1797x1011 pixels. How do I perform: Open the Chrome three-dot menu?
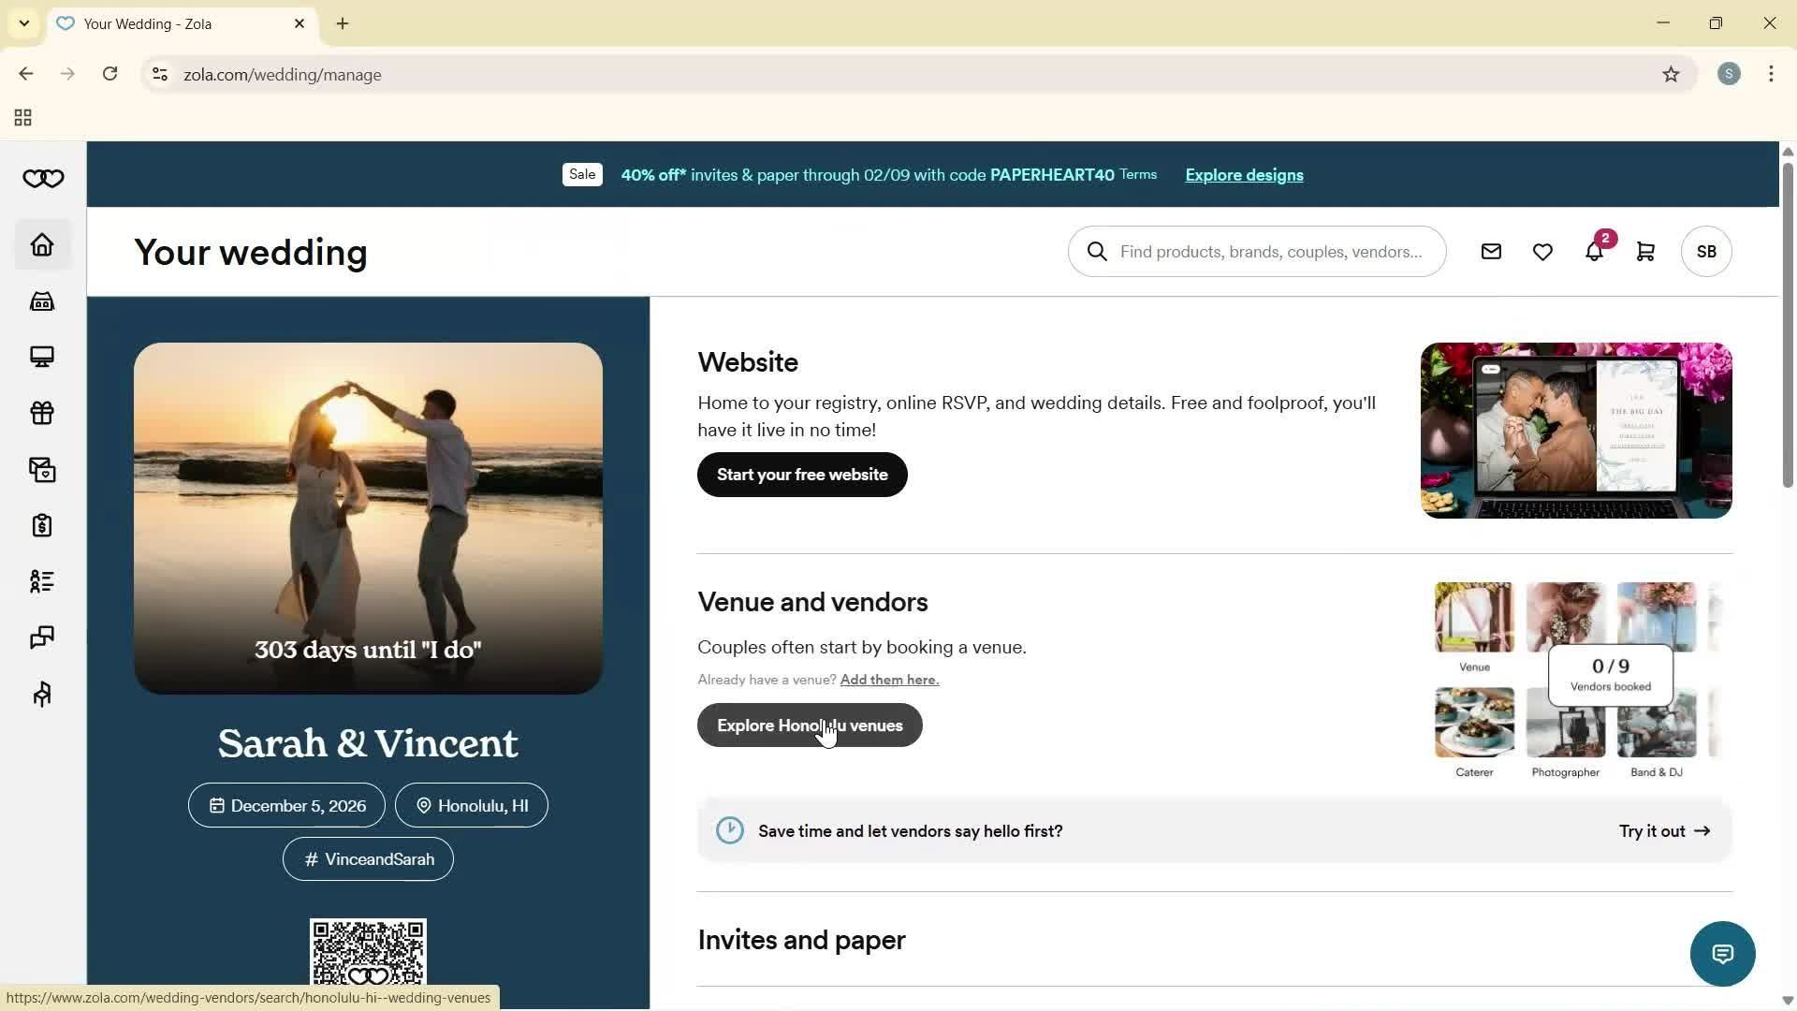(1771, 74)
